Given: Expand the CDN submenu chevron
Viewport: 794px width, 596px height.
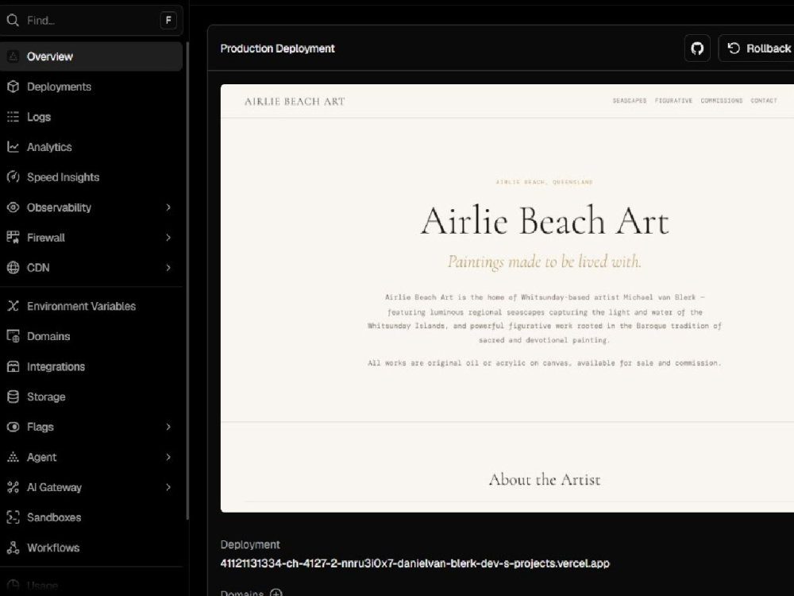Looking at the screenshot, I should [x=168, y=268].
